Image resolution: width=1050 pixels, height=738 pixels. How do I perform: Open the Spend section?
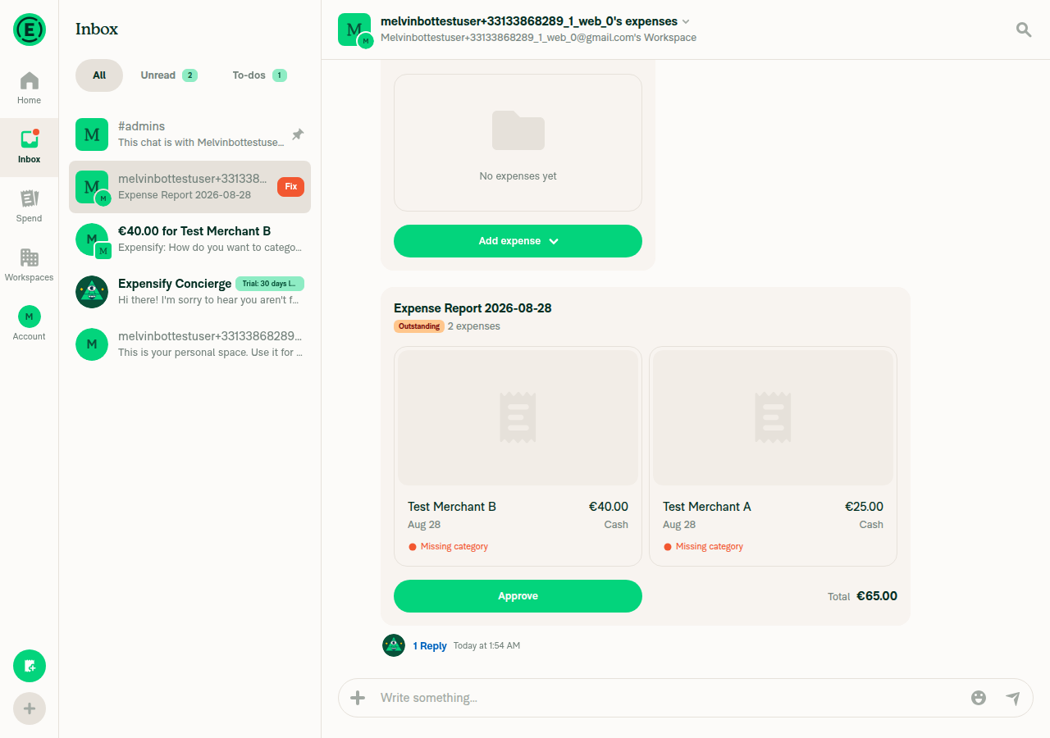point(30,207)
